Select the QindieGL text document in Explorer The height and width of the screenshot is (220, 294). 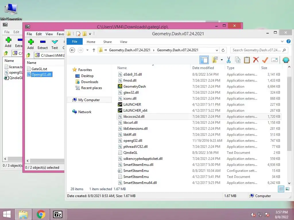pos(130,153)
